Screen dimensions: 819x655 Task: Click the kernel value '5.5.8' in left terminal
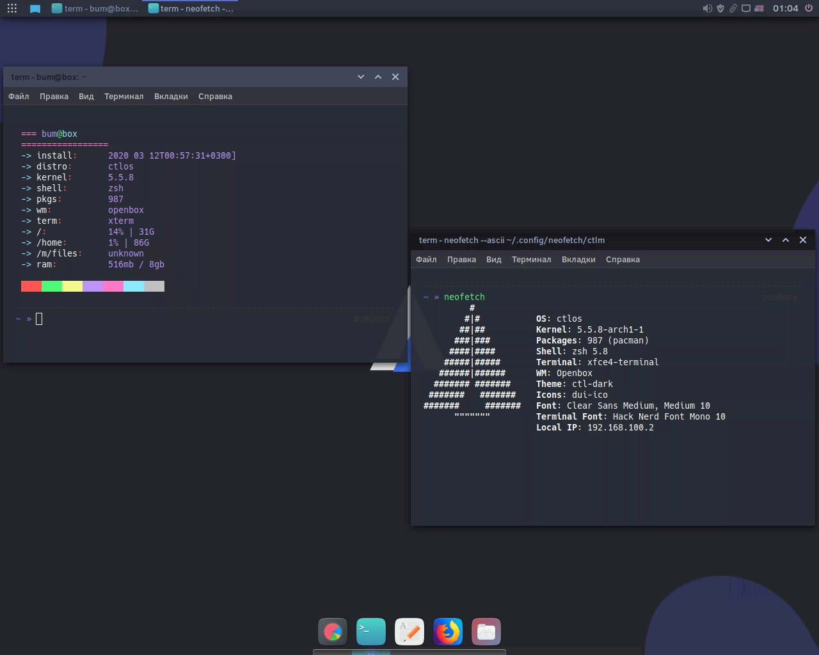coord(121,177)
